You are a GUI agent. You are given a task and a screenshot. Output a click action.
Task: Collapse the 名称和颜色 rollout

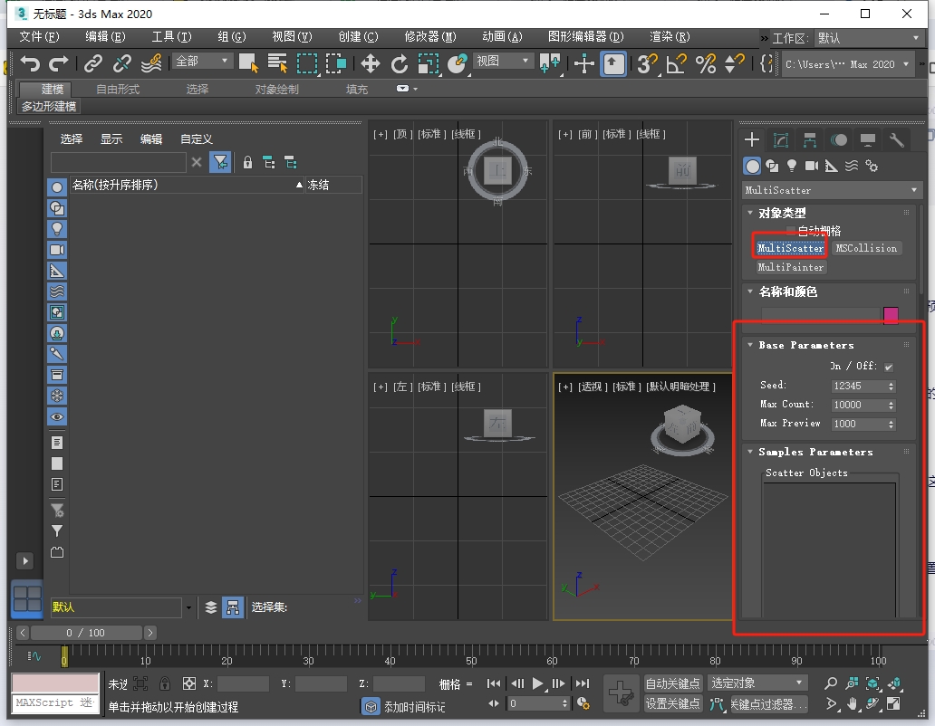tap(750, 291)
